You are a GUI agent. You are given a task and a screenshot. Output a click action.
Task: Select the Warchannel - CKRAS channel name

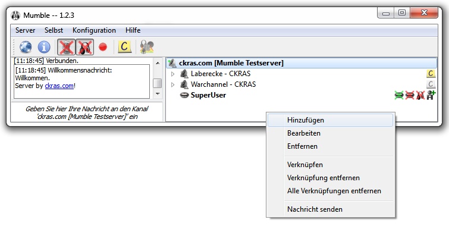click(224, 84)
